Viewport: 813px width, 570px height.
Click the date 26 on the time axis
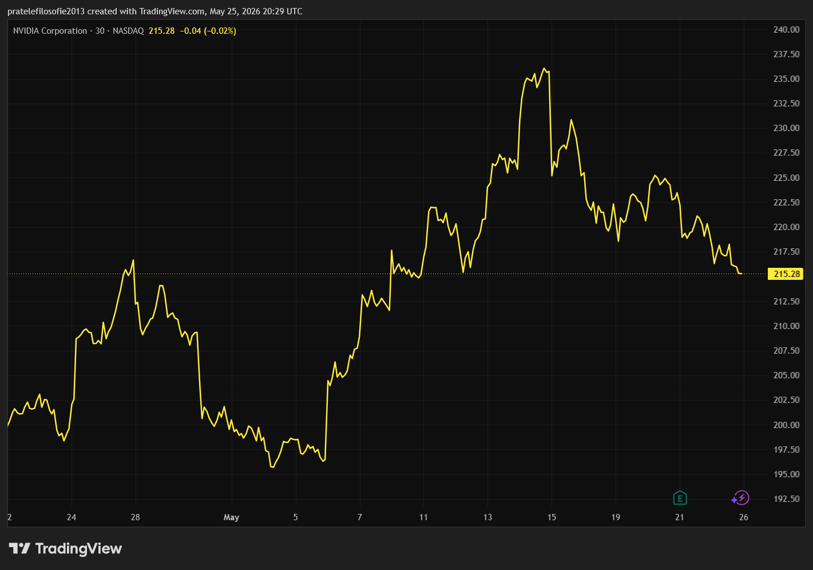coord(744,517)
